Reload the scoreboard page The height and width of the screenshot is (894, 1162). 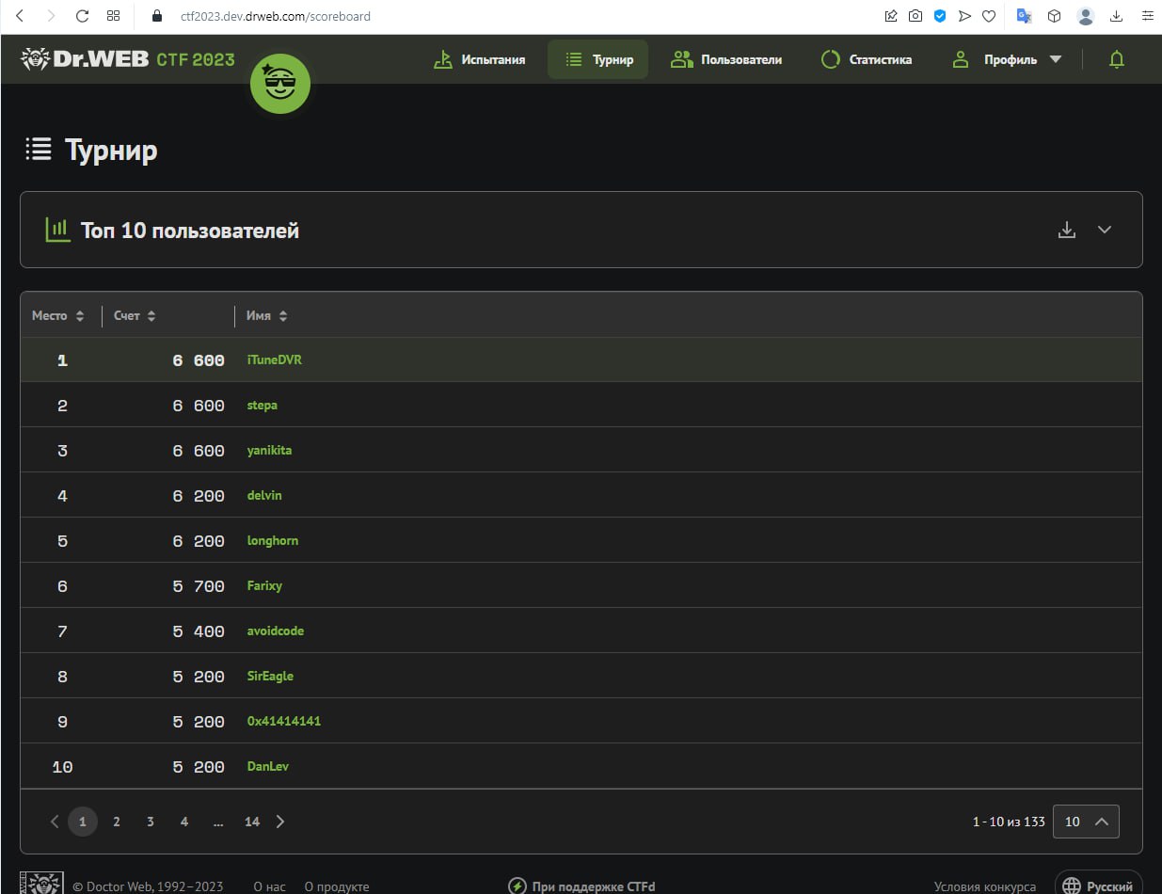pos(82,16)
